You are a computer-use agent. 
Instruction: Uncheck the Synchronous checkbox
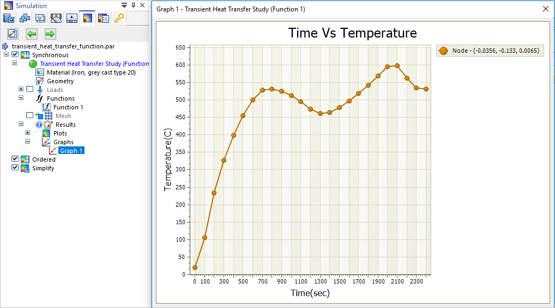[15, 55]
